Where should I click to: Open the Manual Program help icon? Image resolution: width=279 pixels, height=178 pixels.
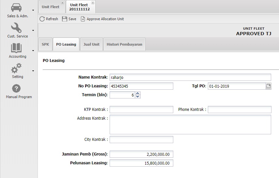coord(16,88)
